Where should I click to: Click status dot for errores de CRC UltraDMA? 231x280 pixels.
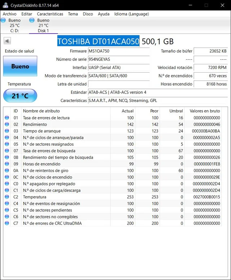tap(7, 223)
